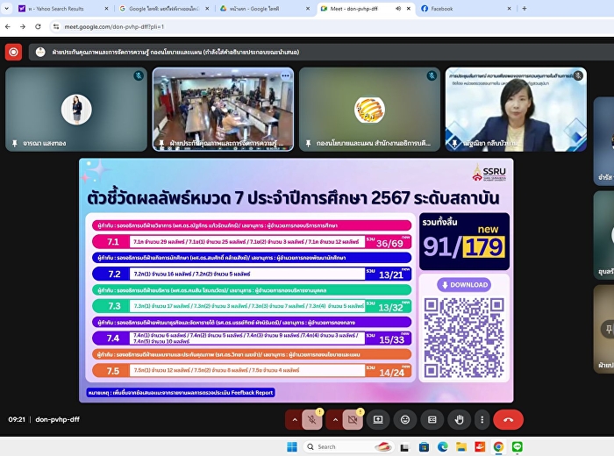Raise hand in the meeting

tap(458, 420)
